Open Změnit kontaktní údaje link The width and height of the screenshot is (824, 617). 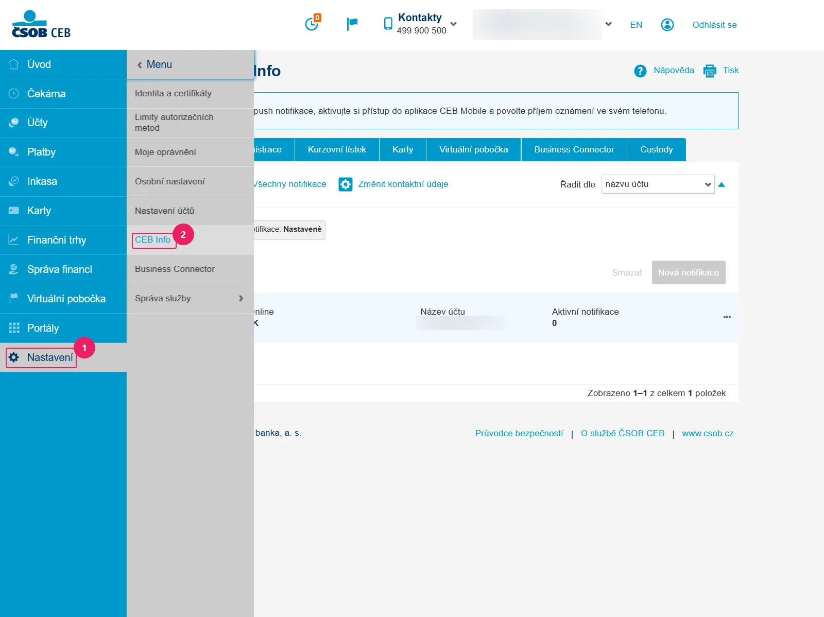[x=403, y=184]
